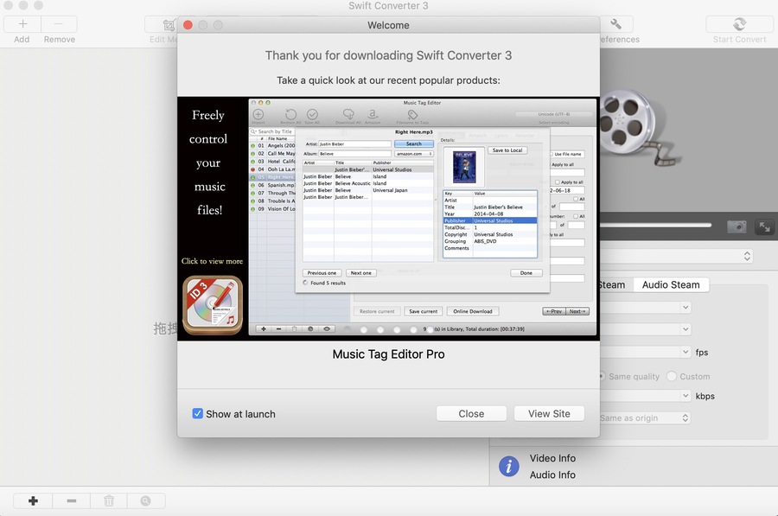Click the bottom bar minus icon
Screen dimensions: 778x516
[72, 501]
